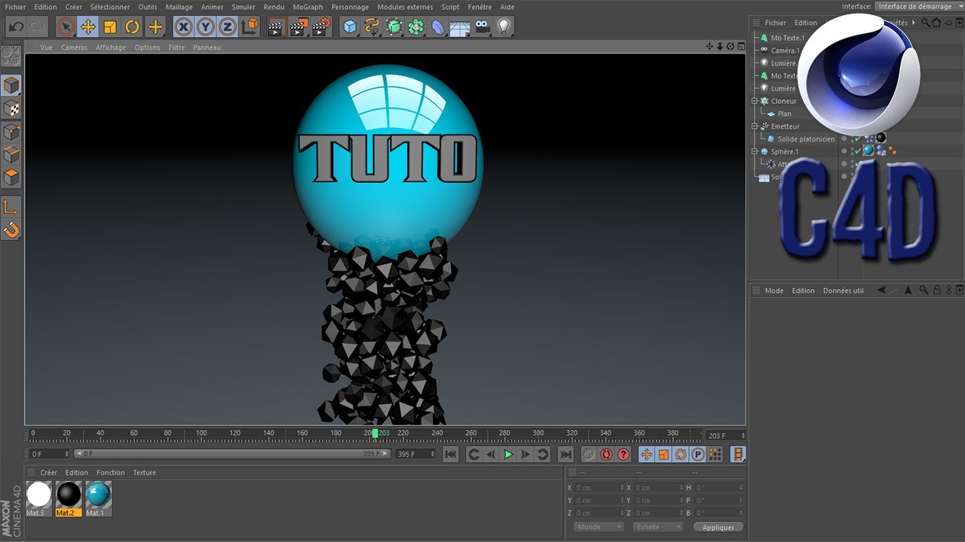Toggle Sphère.1 green enable checkmark
965x542 pixels.
pos(857,151)
